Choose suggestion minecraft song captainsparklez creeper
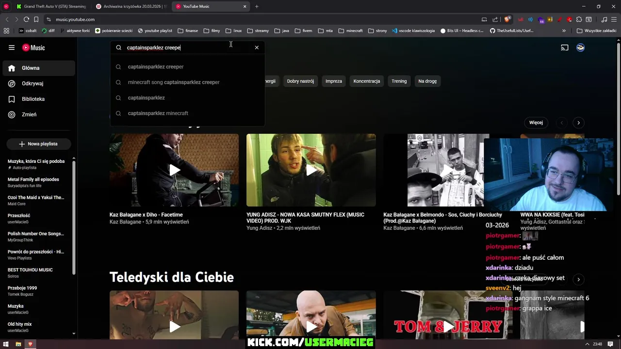The width and height of the screenshot is (621, 349). point(188,82)
